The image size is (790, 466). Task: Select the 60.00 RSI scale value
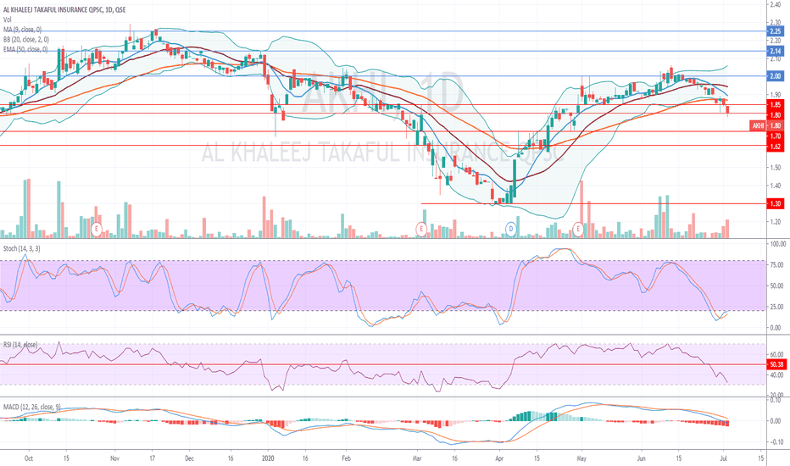[776, 355]
